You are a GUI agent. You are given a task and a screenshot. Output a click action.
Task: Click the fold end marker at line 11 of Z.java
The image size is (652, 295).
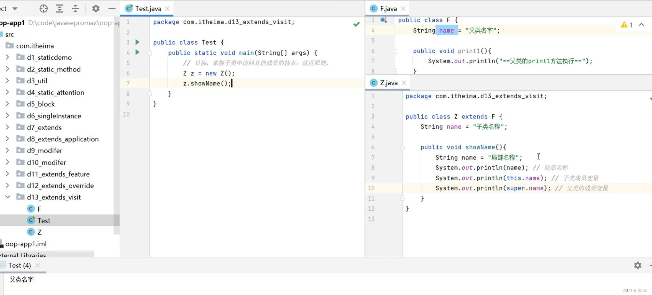point(402,198)
